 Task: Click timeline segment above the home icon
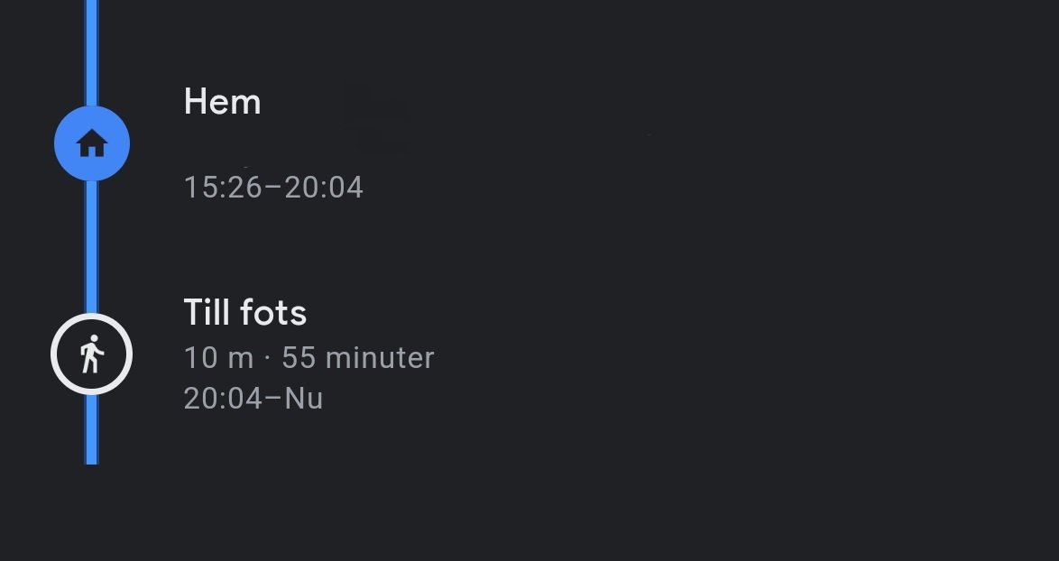coord(92,52)
